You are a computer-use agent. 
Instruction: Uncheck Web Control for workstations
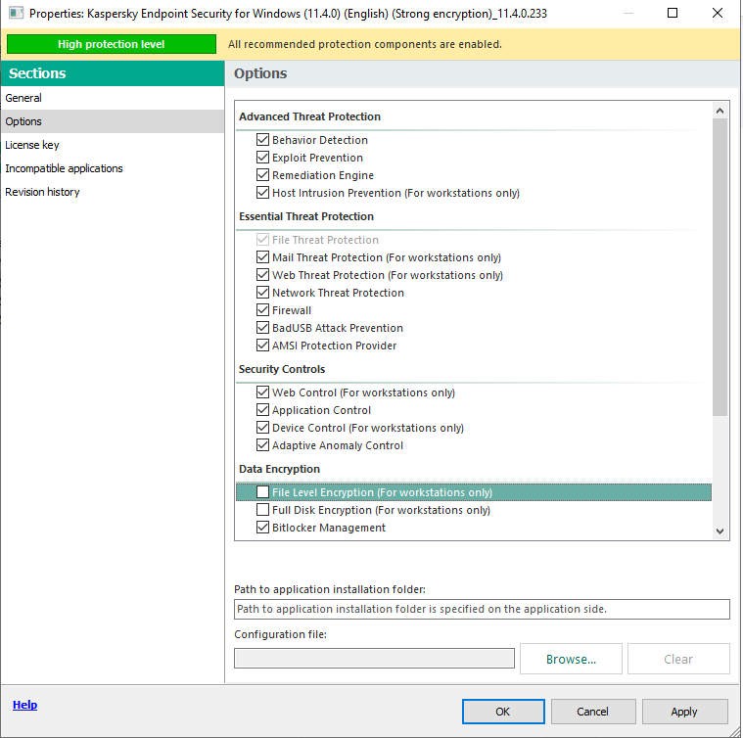(x=262, y=392)
